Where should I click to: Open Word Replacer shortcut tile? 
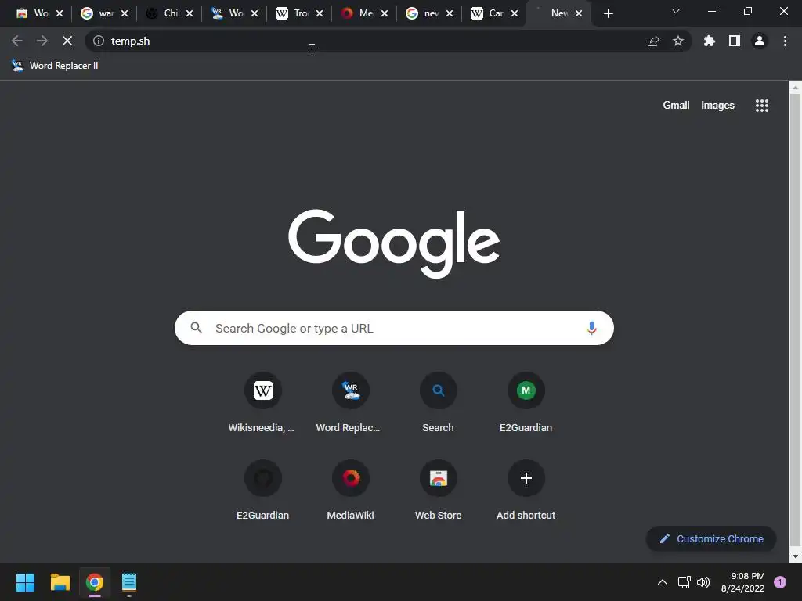pyautogui.click(x=350, y=404)
